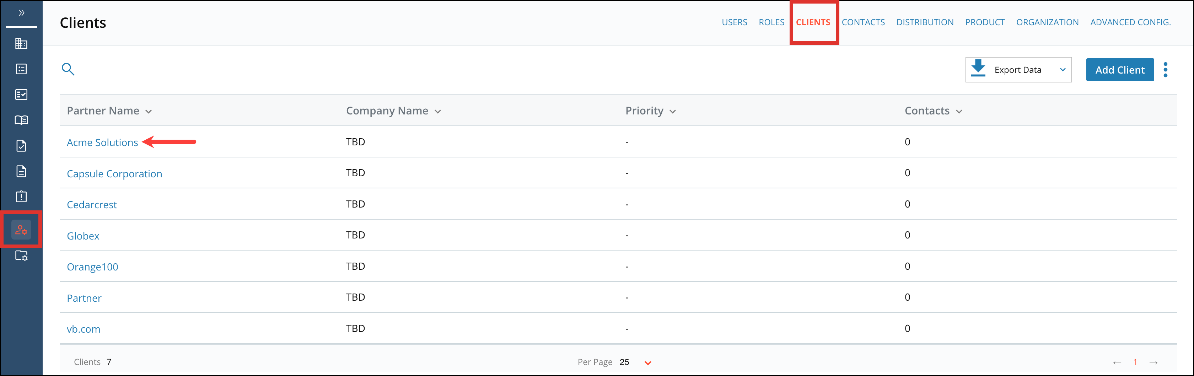Viewport: 1194px width, 376px height.
Task: Open the open book sidebar icon
Action: 21,120
